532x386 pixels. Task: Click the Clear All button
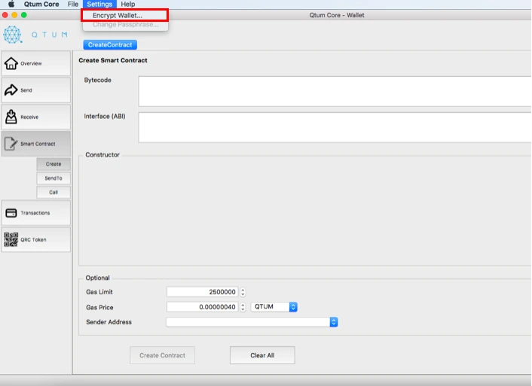pos(262,355)
